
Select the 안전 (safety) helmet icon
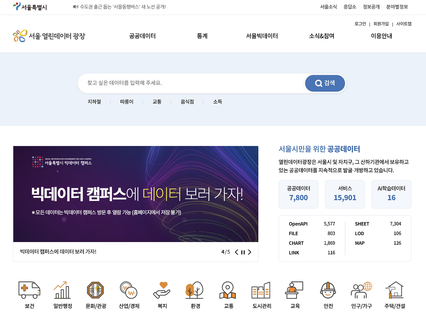327,290
